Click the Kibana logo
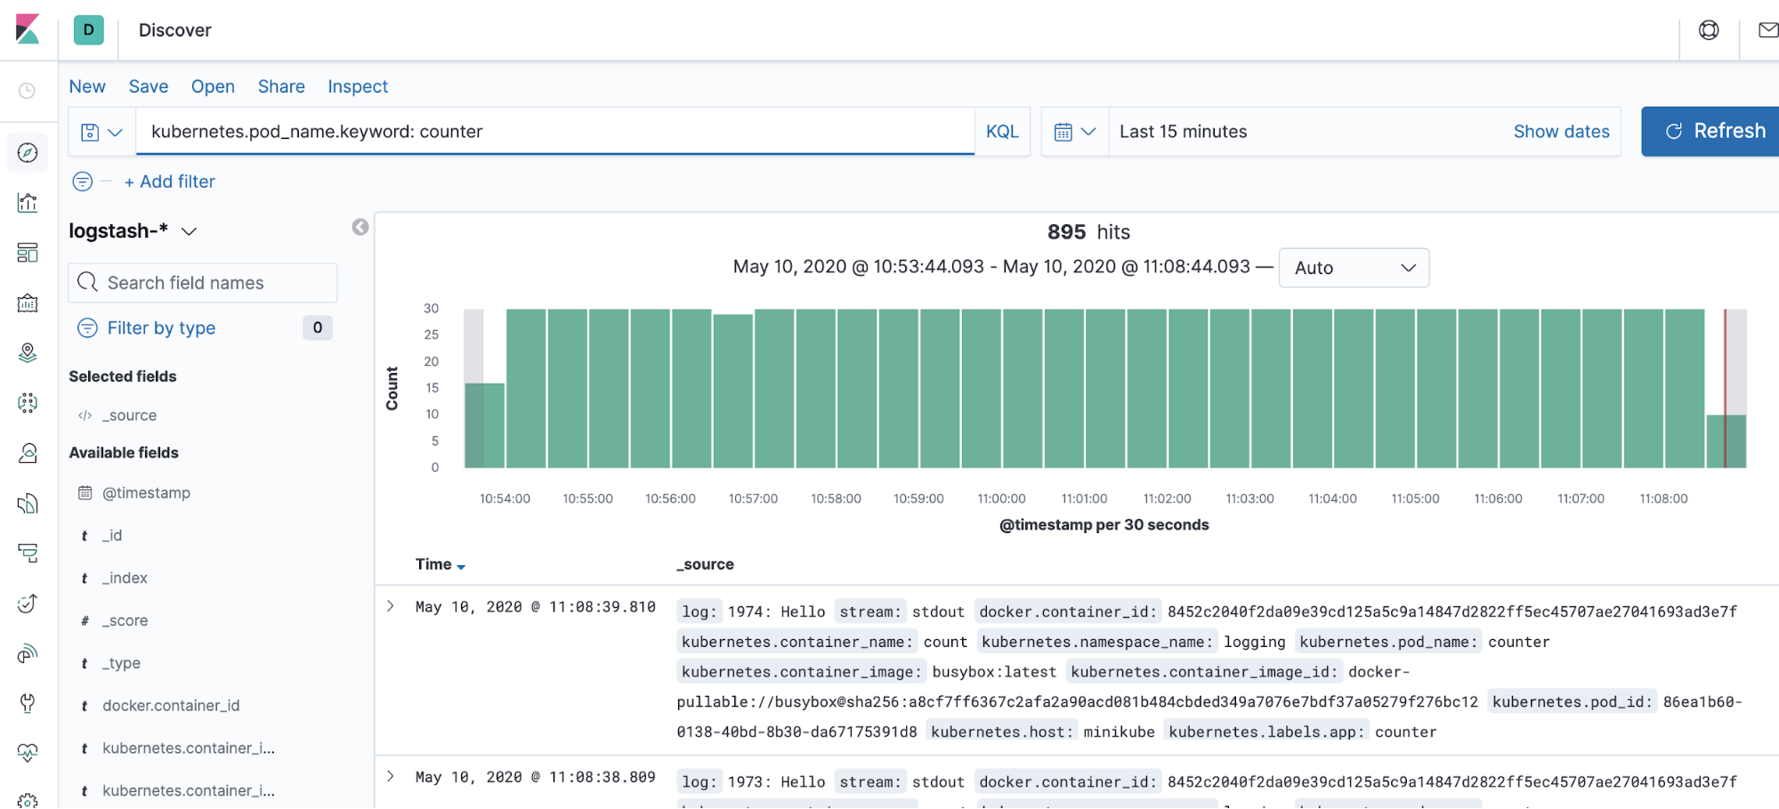Screen dimensions: 1779x809 point(28,29)
